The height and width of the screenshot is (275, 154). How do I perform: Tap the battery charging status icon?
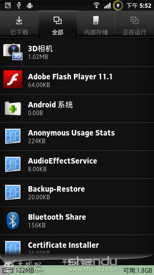[118, 5]
